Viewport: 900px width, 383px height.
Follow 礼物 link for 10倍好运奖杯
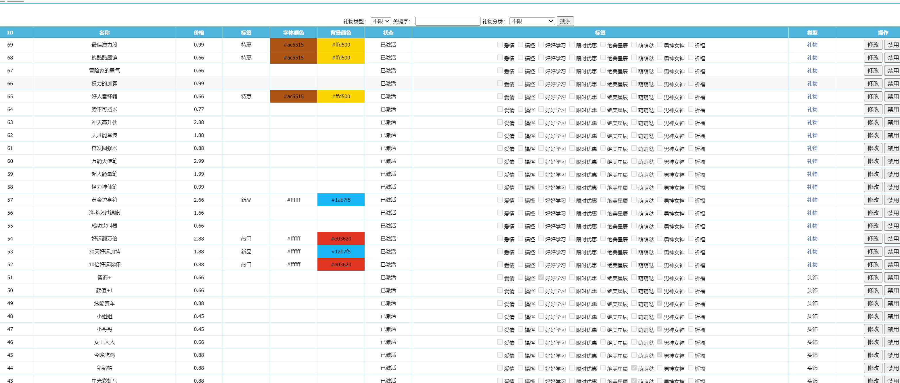pos(812,264)
